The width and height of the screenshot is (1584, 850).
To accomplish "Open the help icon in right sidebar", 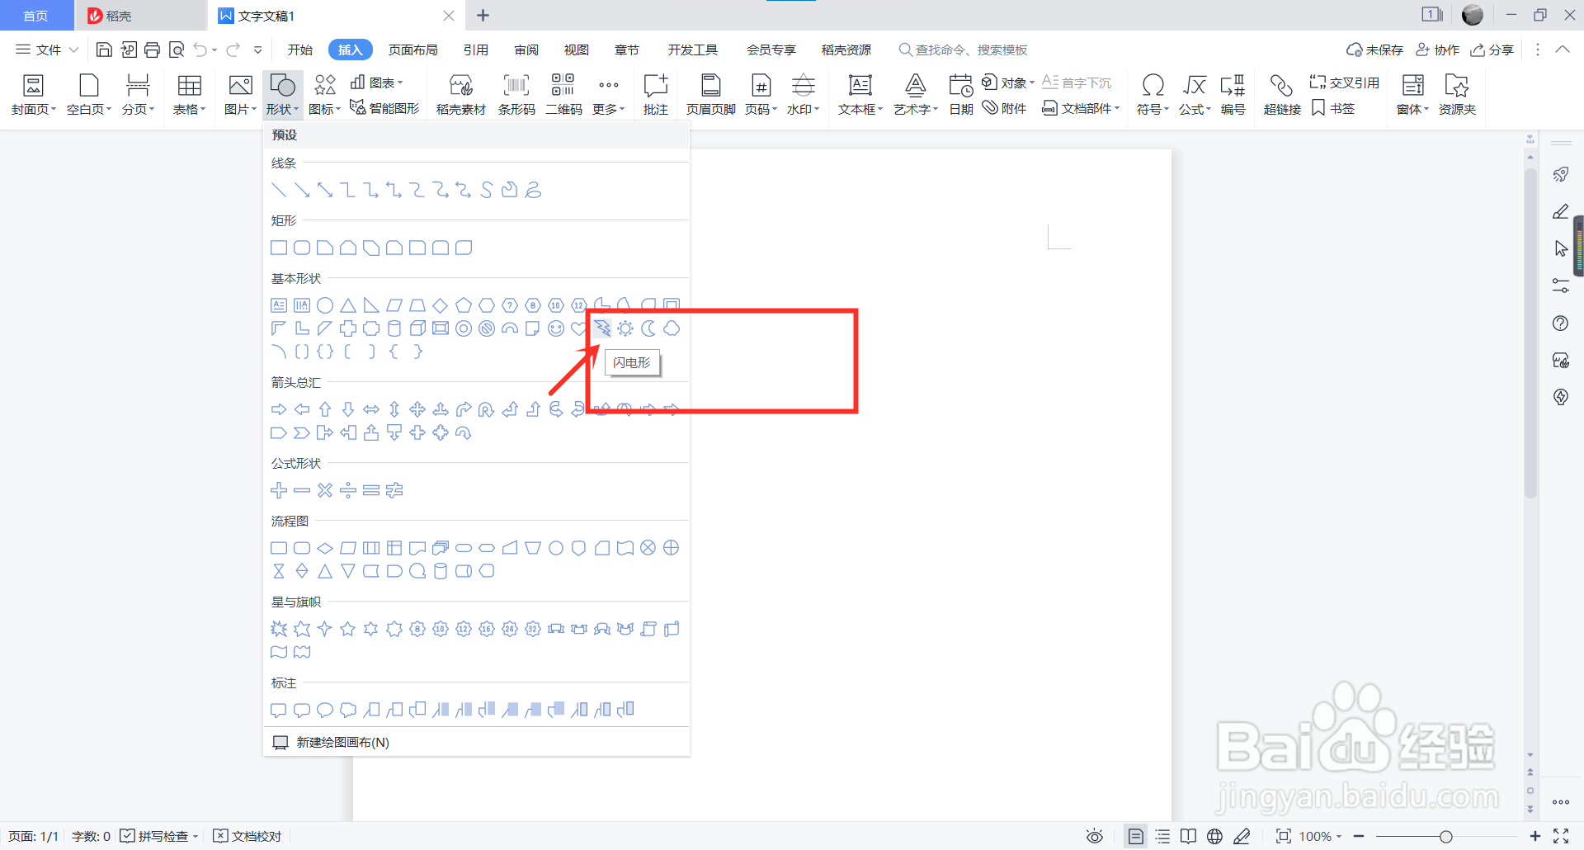I will click(1560, 323).
